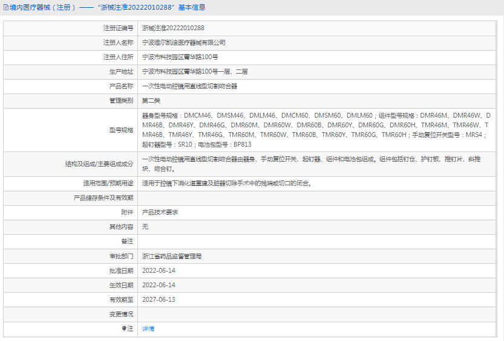Click effective date 2022-06-14 in 生效日期 row

click(x=159, y=285)
